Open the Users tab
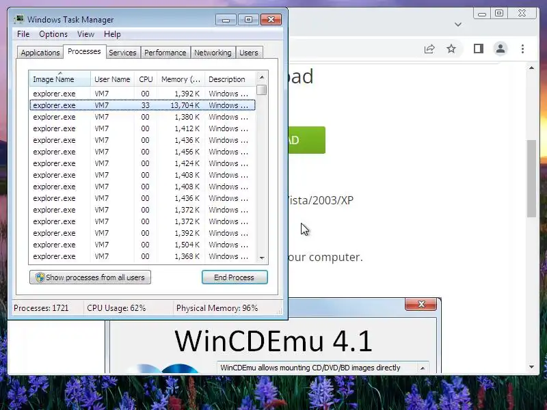Image resolution: width=547 pixels, height=410 pixels. (x=249, y=53)
